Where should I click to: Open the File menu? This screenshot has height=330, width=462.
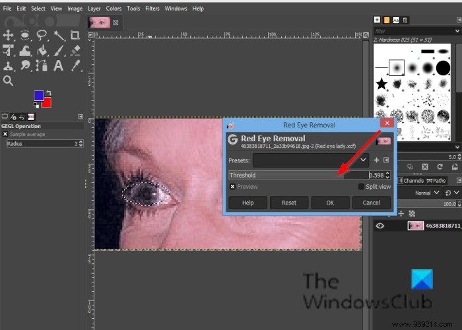pos(7,9)
